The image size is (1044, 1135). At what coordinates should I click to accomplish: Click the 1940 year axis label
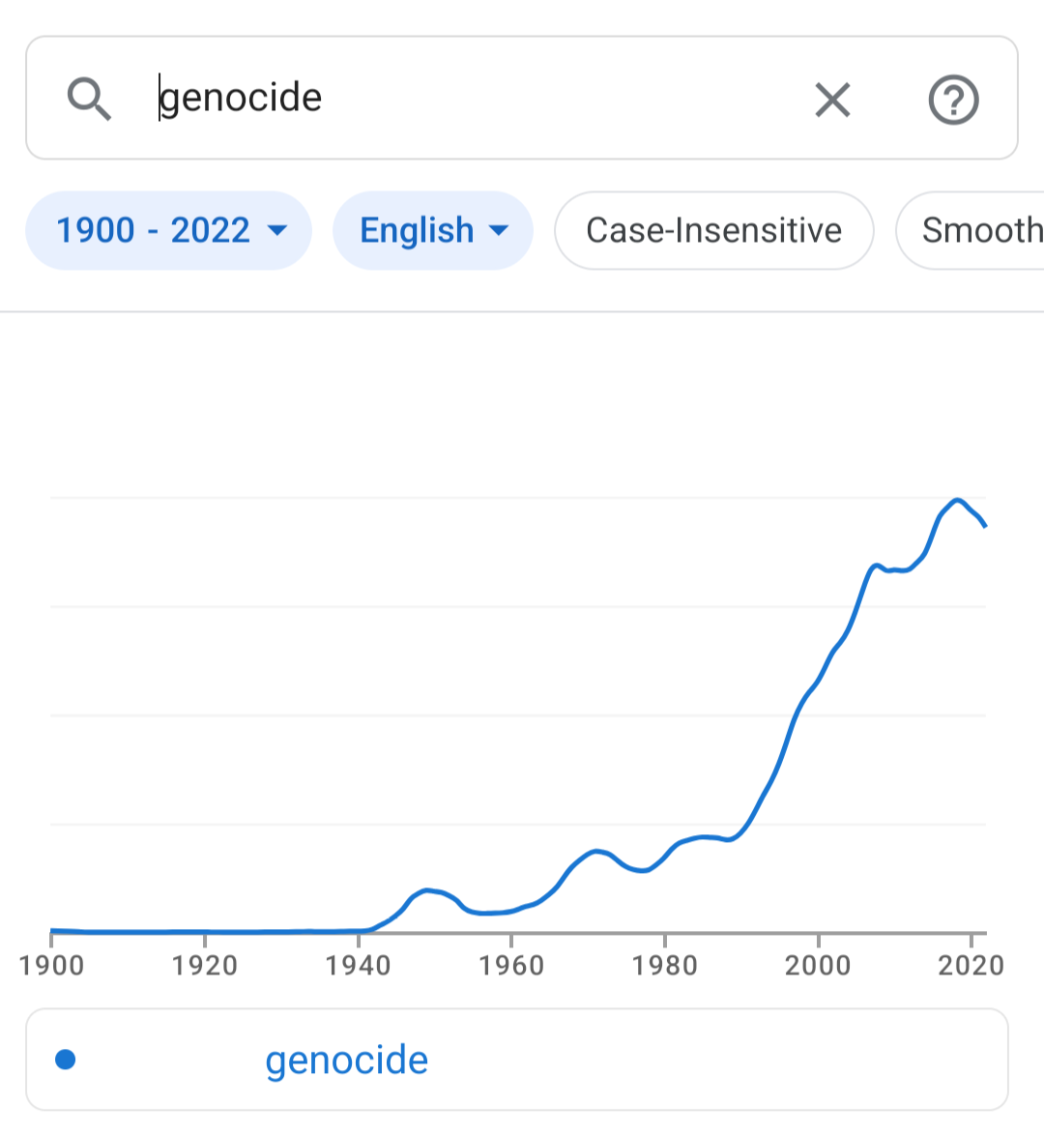pyautogui.click(x=358, y=966)
